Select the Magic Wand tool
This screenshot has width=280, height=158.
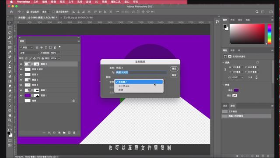(10, 37)
